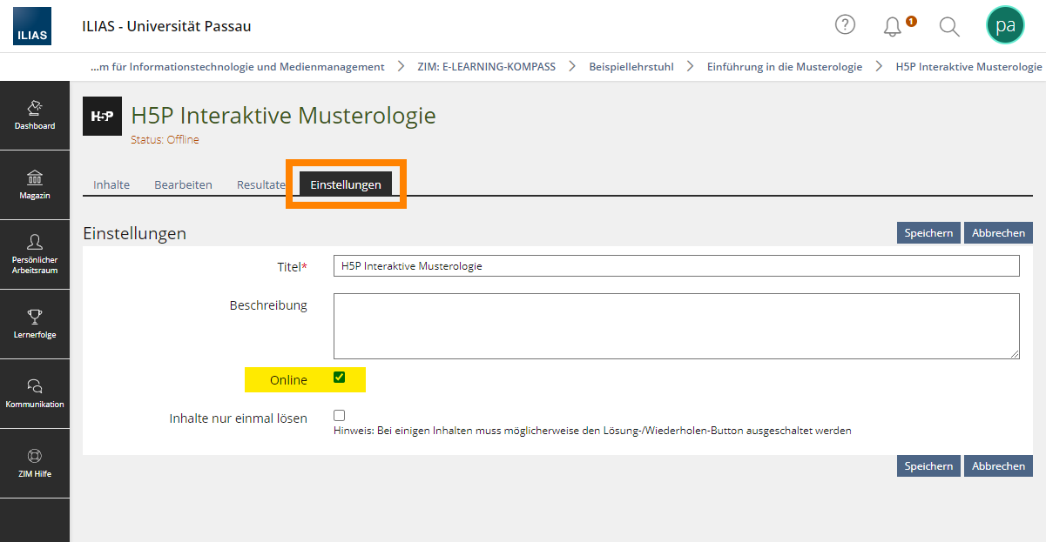
Task: Click the bottom Speichern button
Action: click(x=928, y=465)
